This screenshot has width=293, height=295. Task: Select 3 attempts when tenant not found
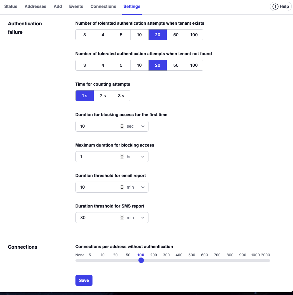click(x=85, y=65)
